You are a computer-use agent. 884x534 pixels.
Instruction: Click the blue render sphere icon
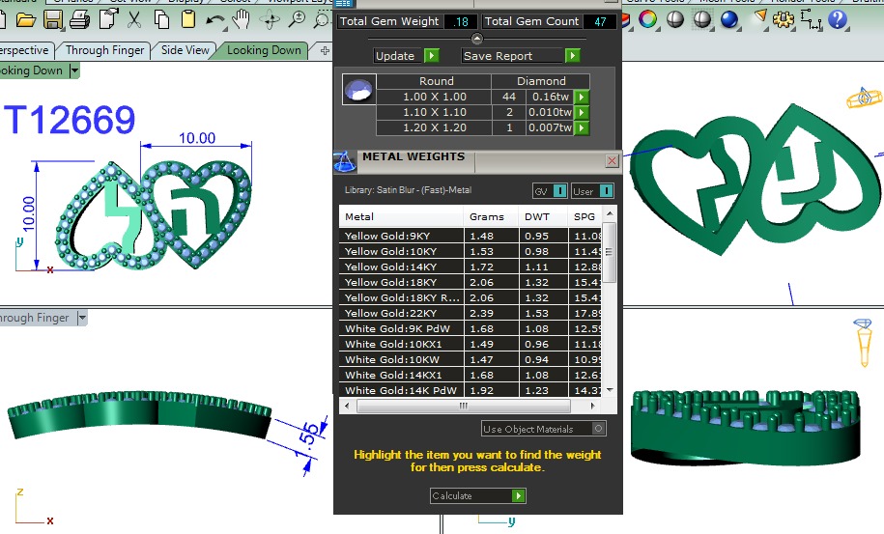coord(729,18)
